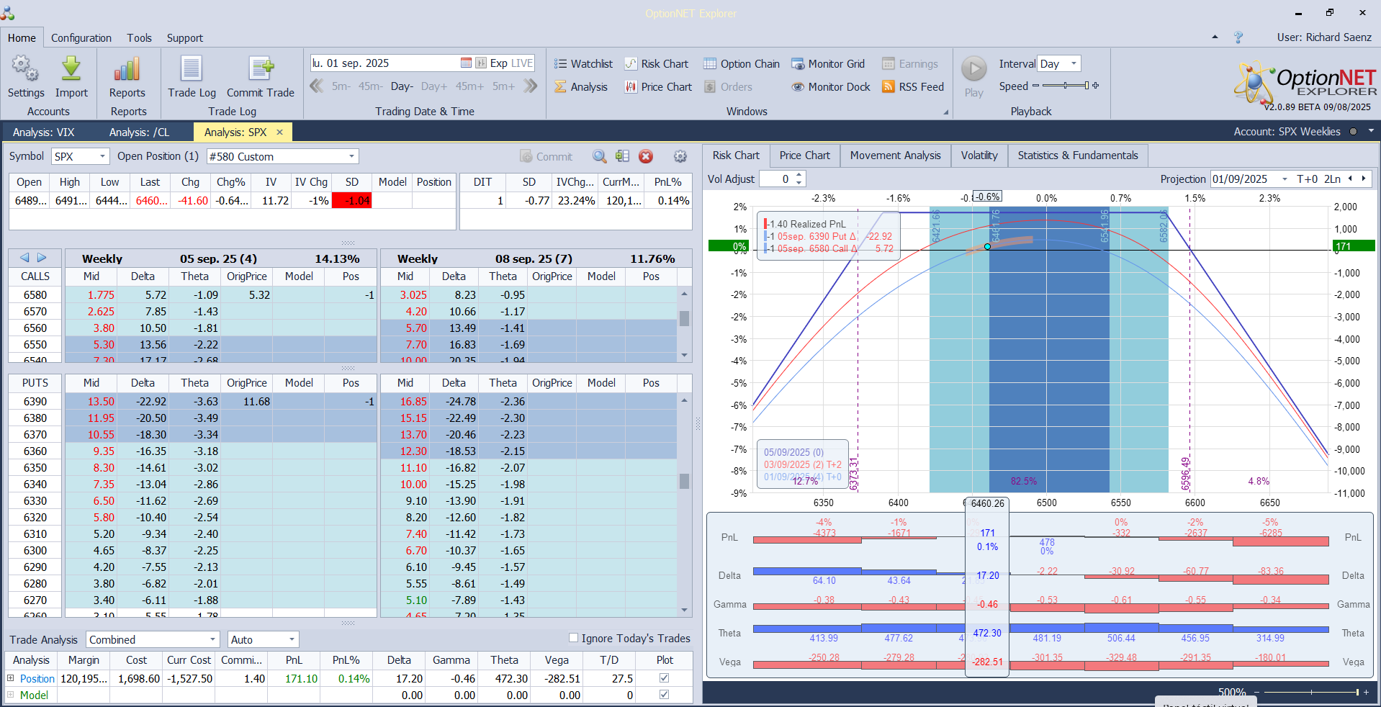The width and height of the screenshot is (1381, 707).
Task: Click the Day- step button
Action: (x=402, y=86)
